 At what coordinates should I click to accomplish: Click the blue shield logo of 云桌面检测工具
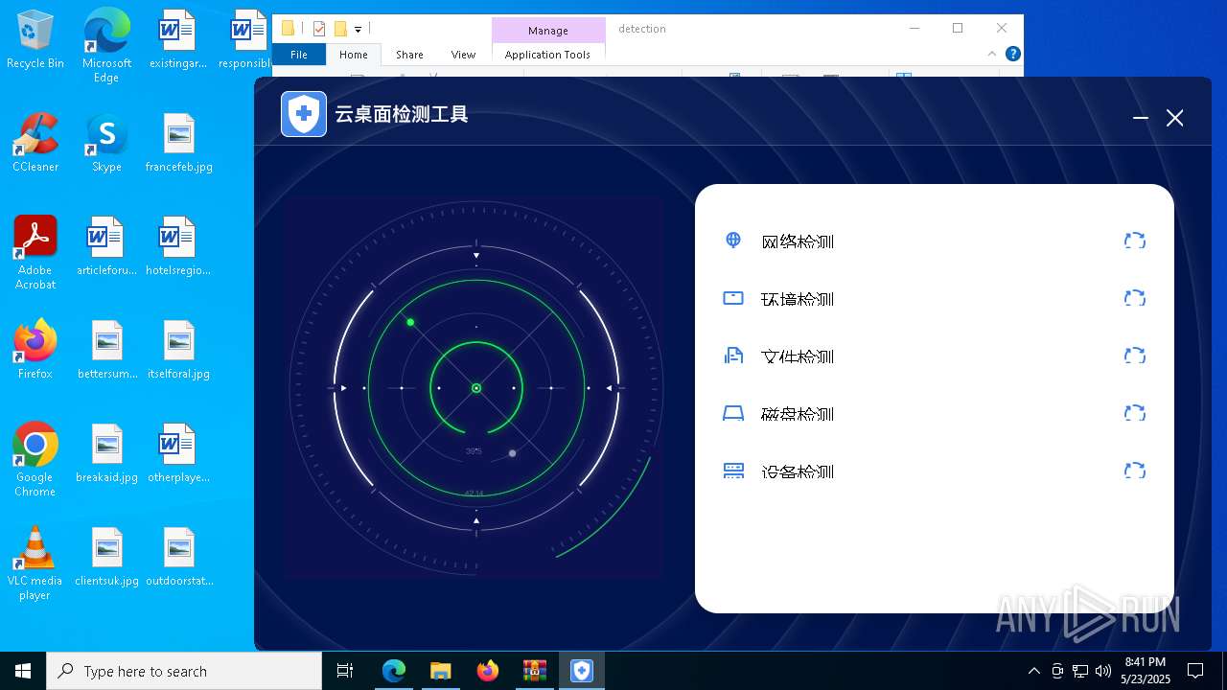click(304, 114)
